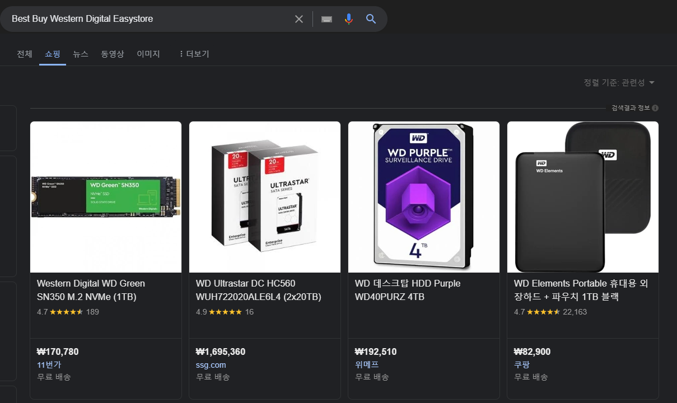Image resolution: width=677 pixels, height=403 pixels.
Task: Click 무료 배송 under ssg.com
Action: (x=213, y=377)
